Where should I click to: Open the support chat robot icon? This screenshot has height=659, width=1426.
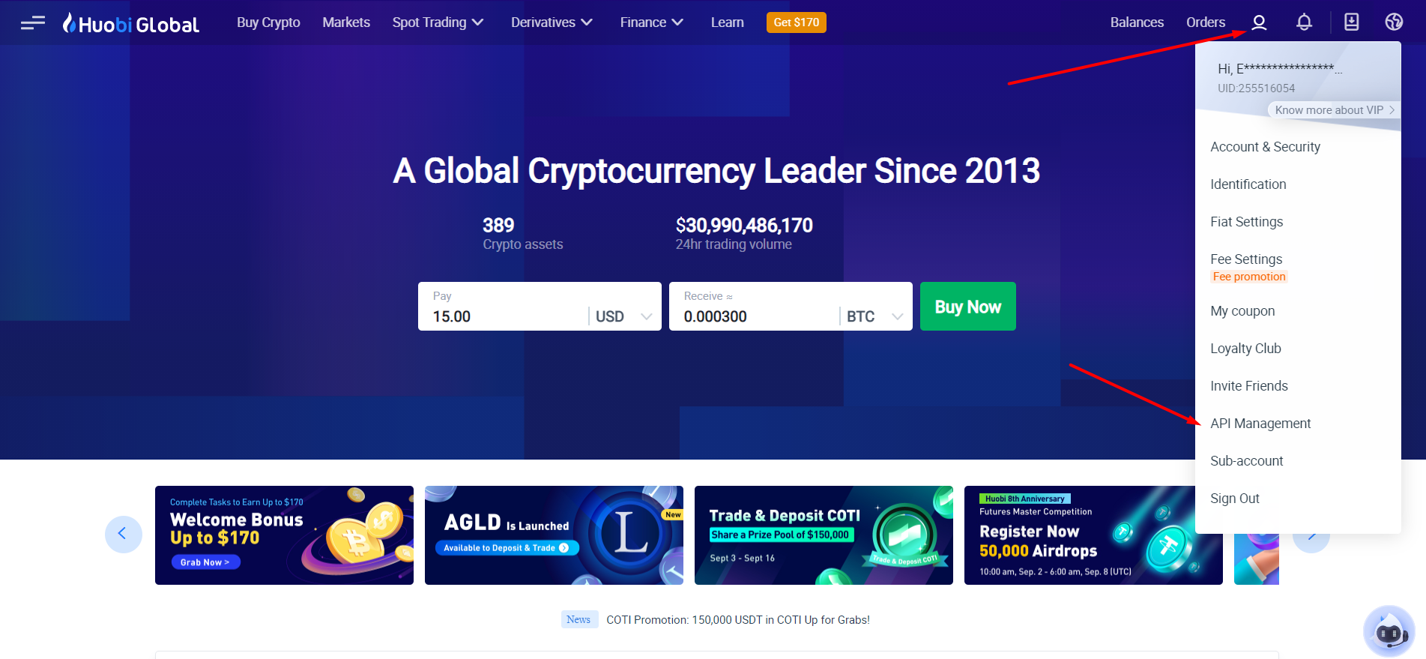(1389, 631)
